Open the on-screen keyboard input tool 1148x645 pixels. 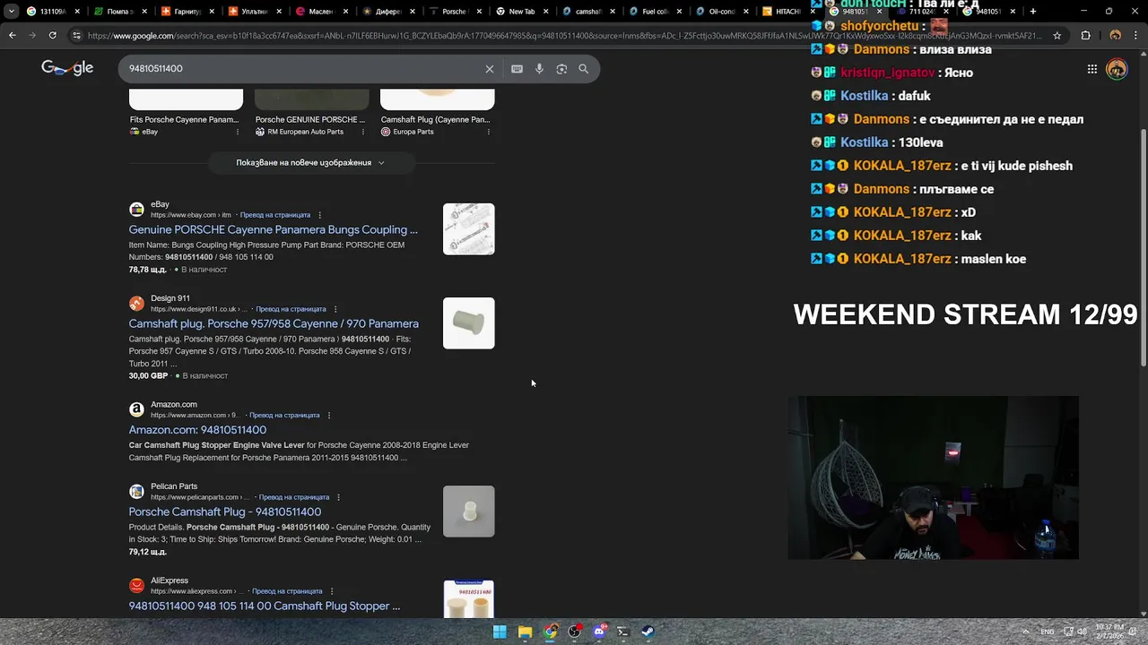517,69
